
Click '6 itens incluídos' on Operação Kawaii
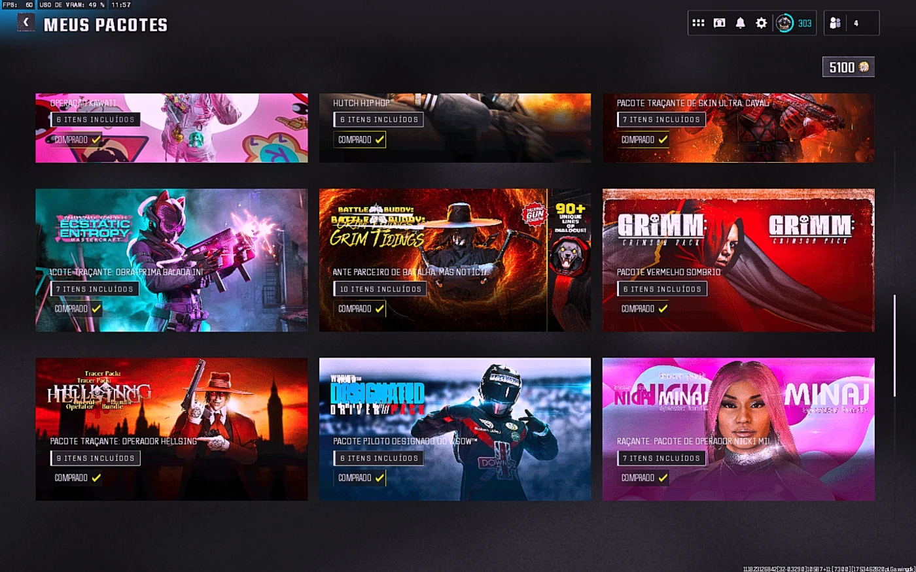96,120
